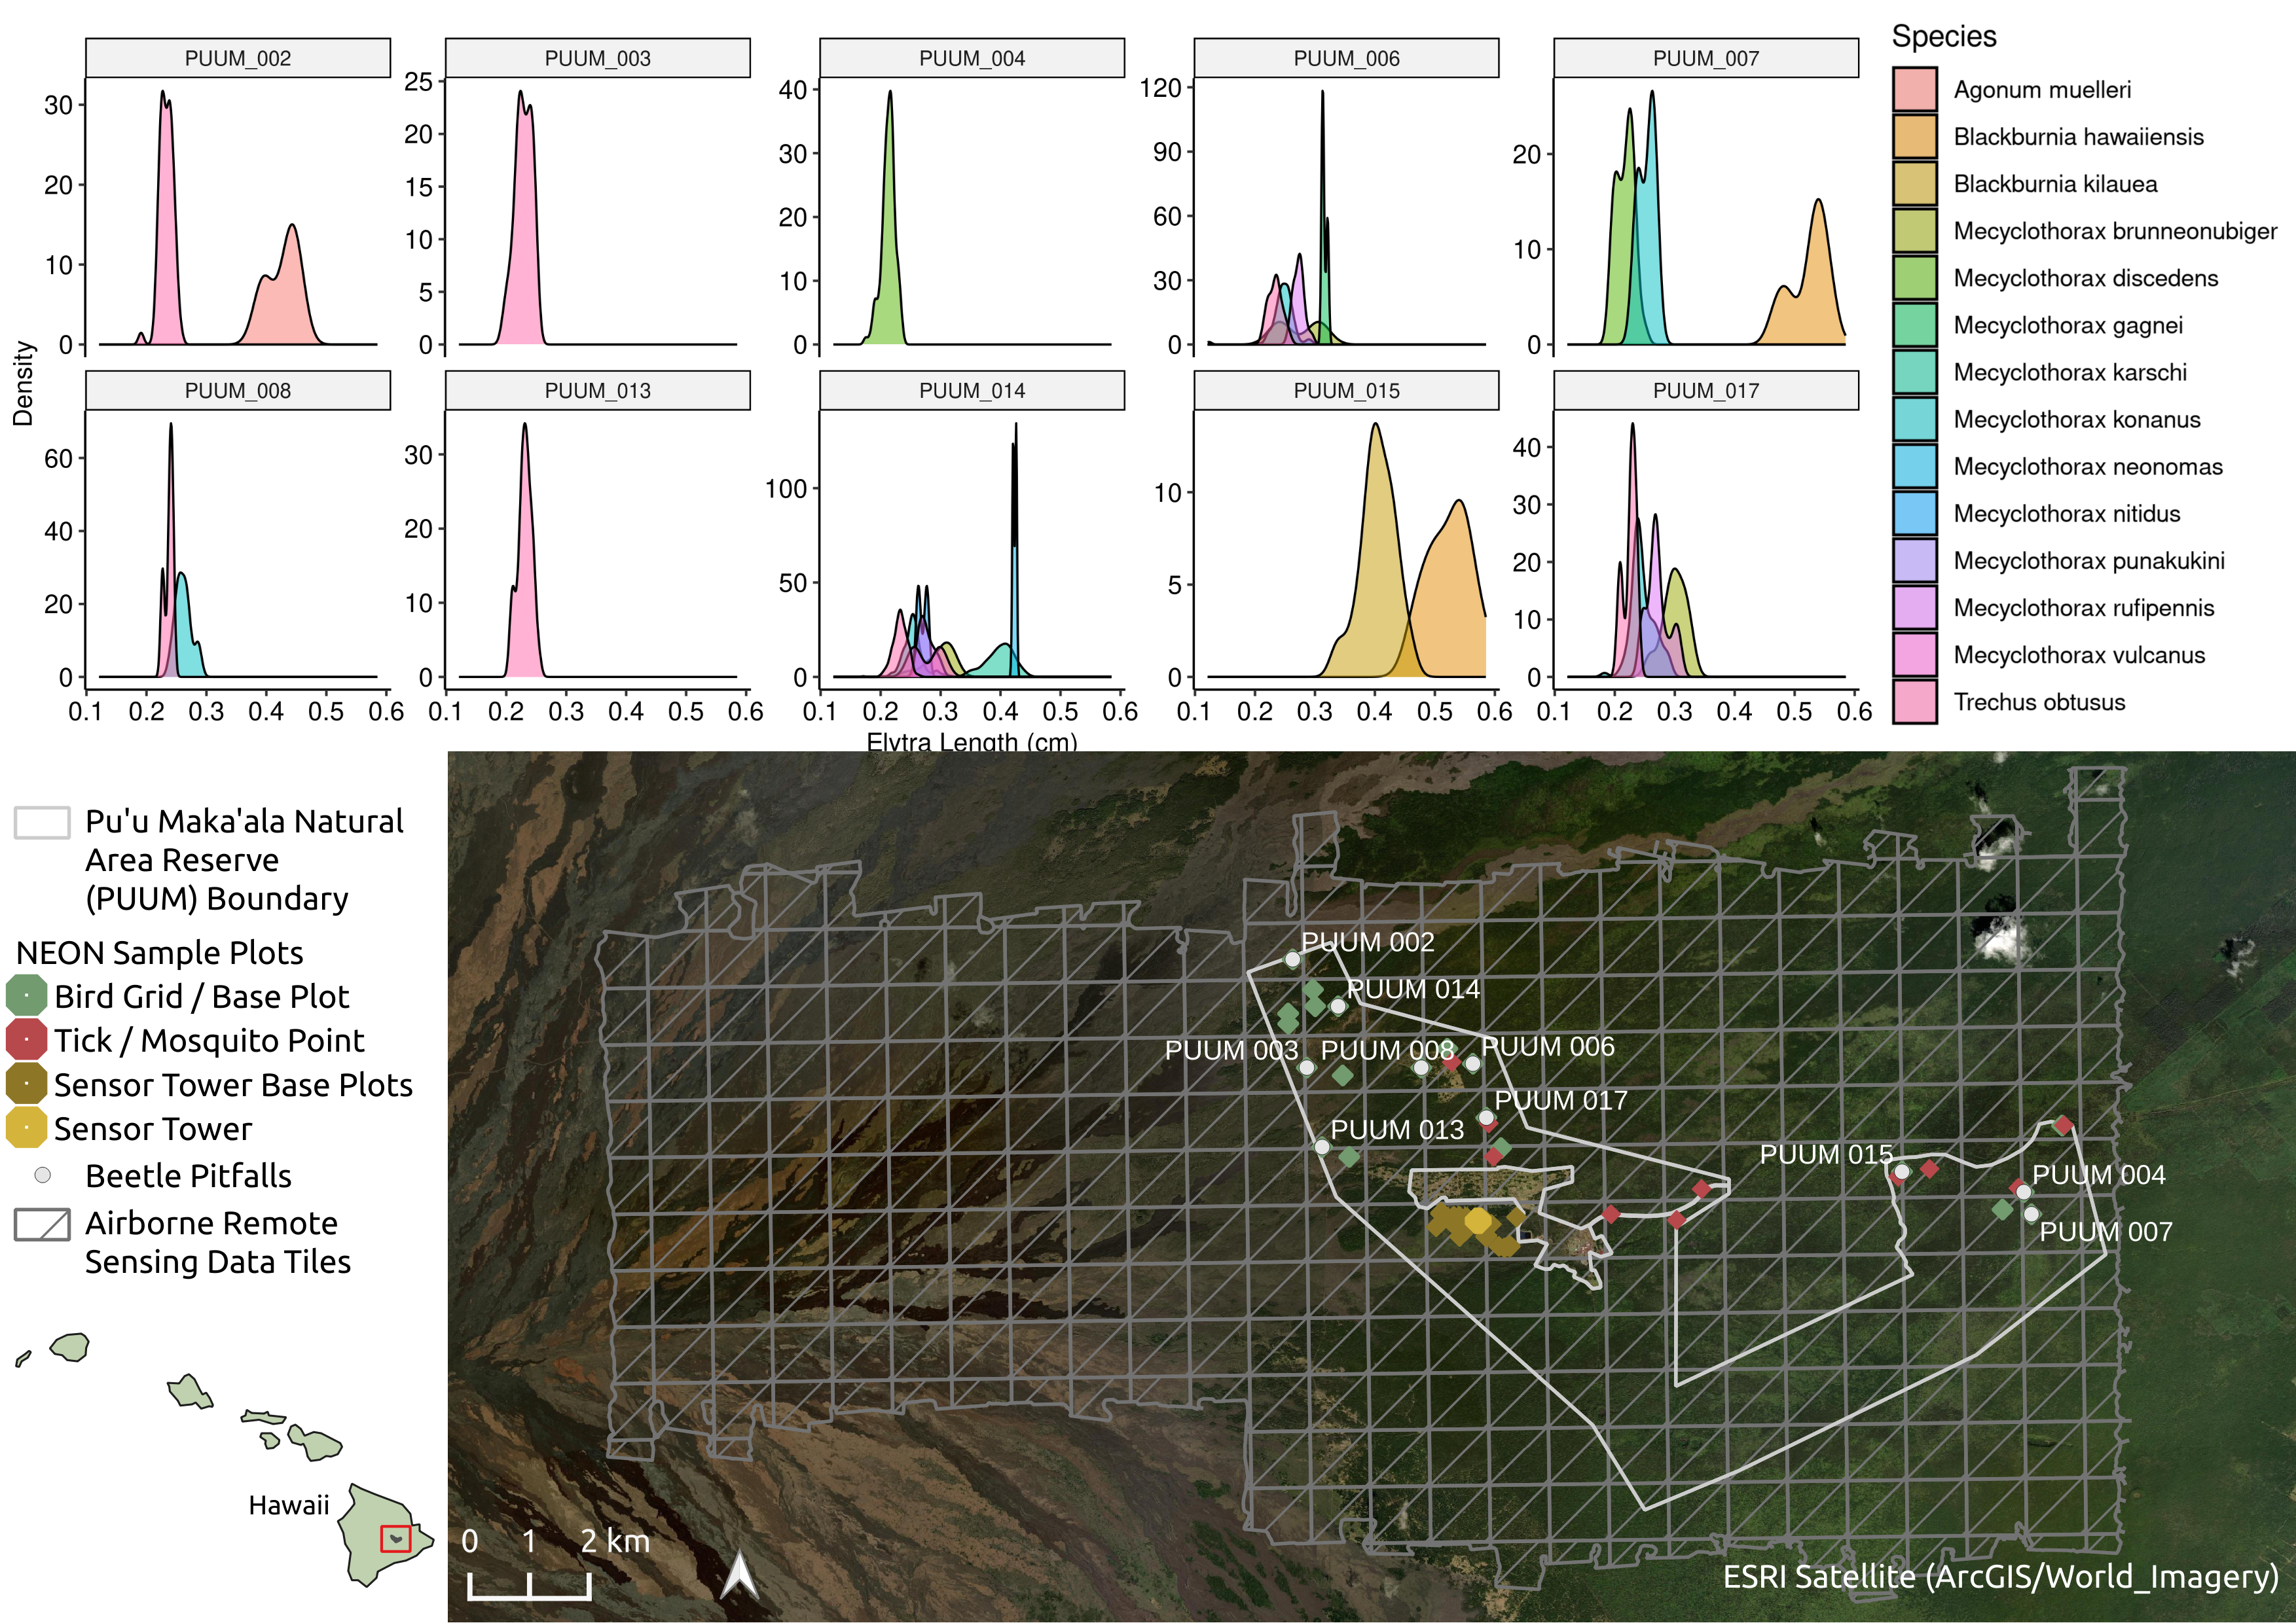The width and height of the screenshot is (2296, 1623).
Task: Click the yellow Sensor Tower legend icon
Action: (26, 1128)
